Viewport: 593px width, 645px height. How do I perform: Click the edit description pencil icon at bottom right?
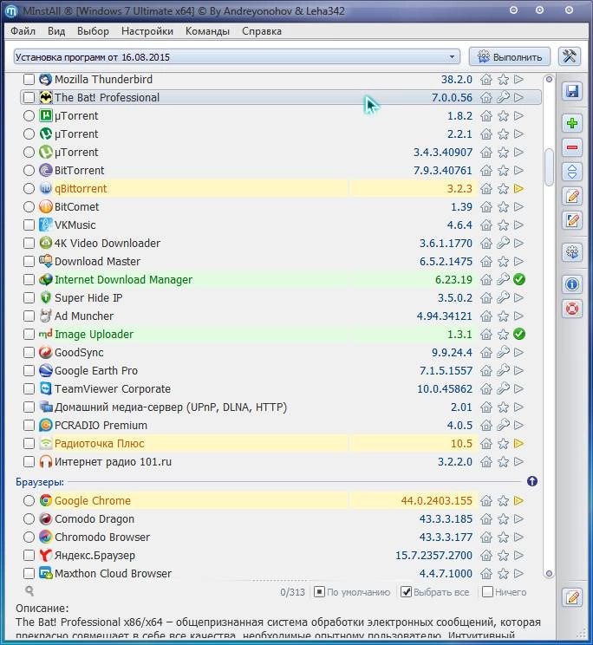coord(572,596)
